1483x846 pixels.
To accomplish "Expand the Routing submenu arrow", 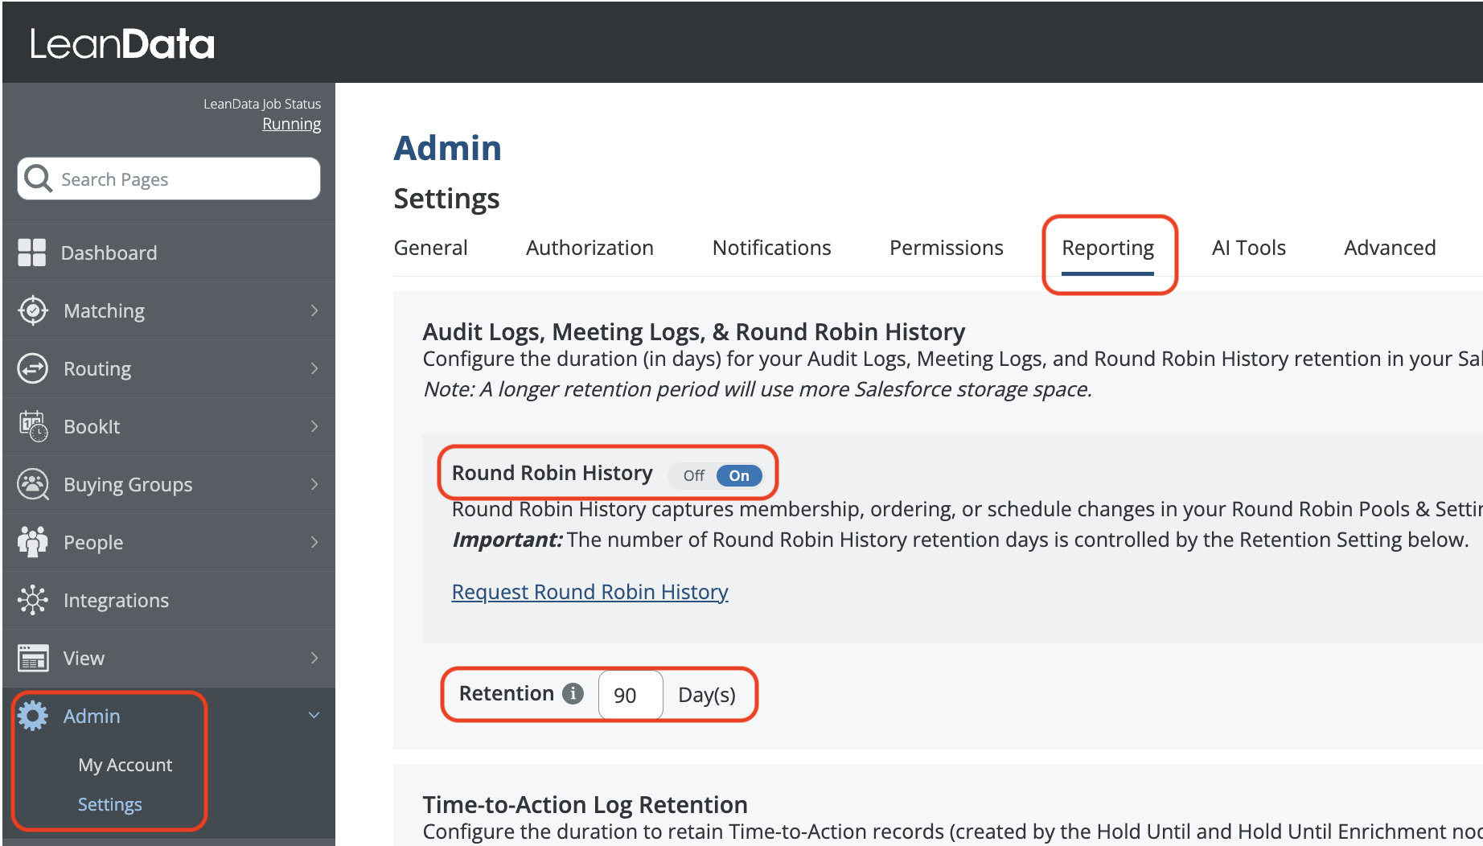I will pos(314,368).
